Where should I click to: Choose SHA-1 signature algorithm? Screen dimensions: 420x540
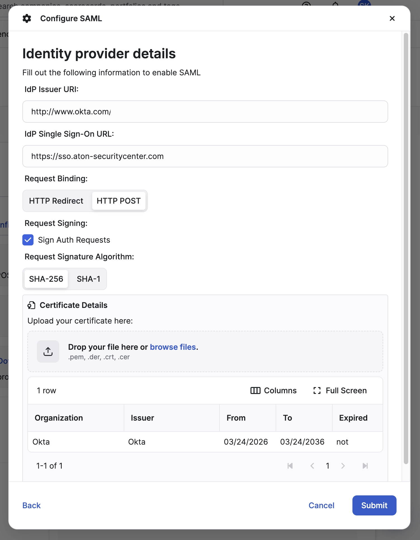88,279
